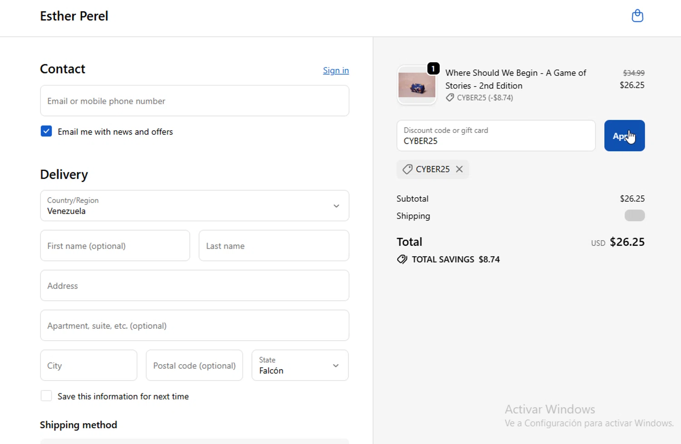Focus the City field

click(x=89, y=366)
